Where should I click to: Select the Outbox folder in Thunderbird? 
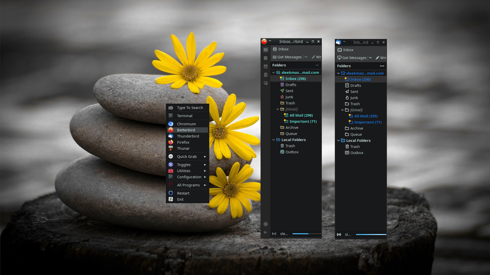(x=361, y=153)
